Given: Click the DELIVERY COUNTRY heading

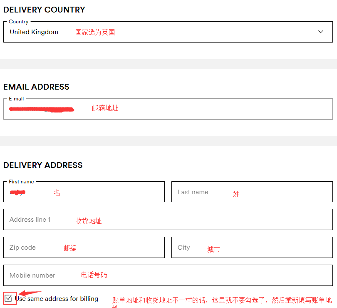Looking at the screenshot, I should point(44,10).
